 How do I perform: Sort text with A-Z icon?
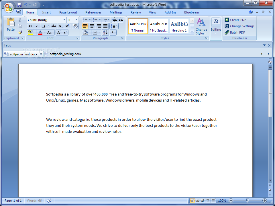click(x=105, y=32)
